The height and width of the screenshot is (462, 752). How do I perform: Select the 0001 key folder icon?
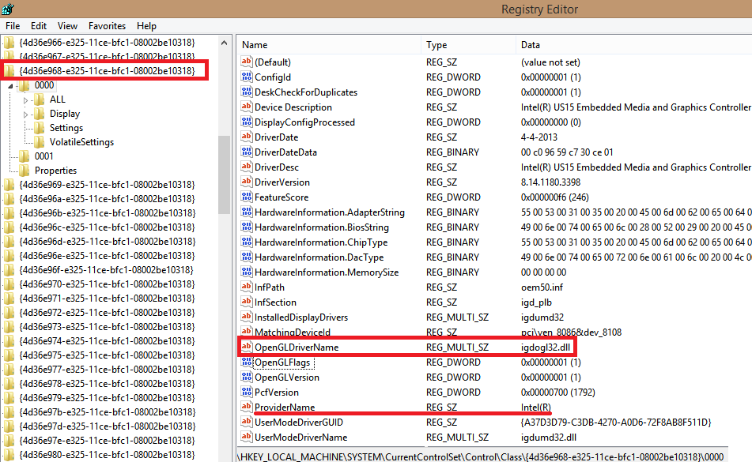(25, 156)
